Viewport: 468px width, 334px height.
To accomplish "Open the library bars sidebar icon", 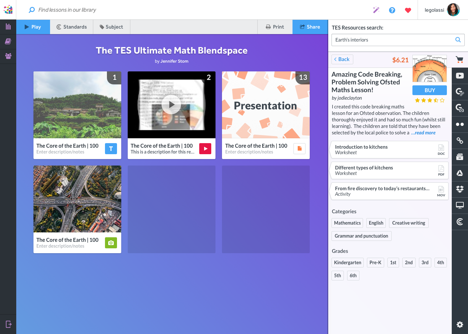I will 8,27.
